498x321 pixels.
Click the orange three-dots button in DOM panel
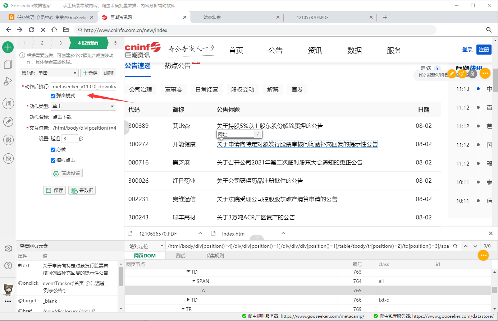click(x=483, y=255)
